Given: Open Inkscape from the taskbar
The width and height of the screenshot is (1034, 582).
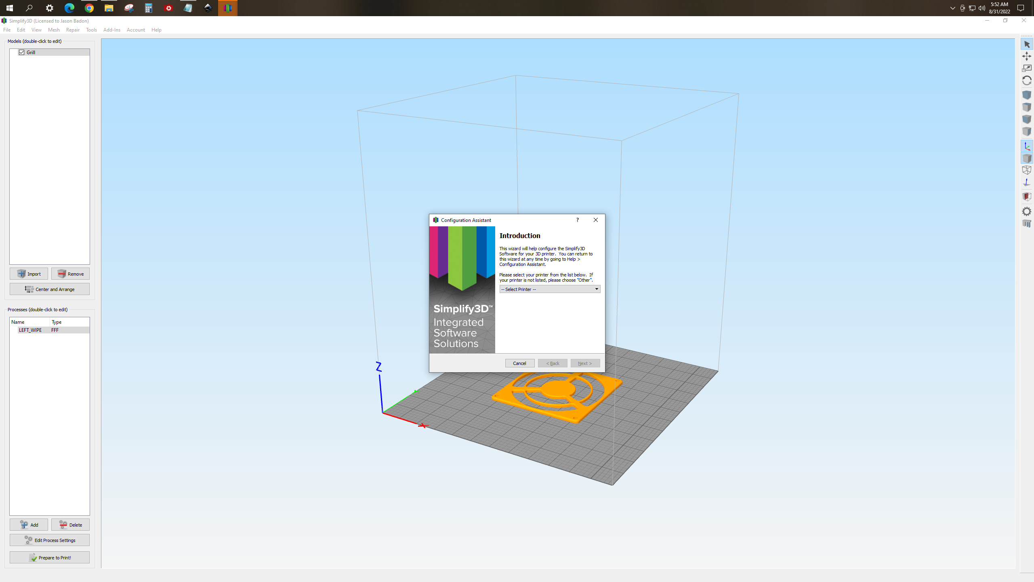Looking at the screenshot, I should [x=208, y=8].
